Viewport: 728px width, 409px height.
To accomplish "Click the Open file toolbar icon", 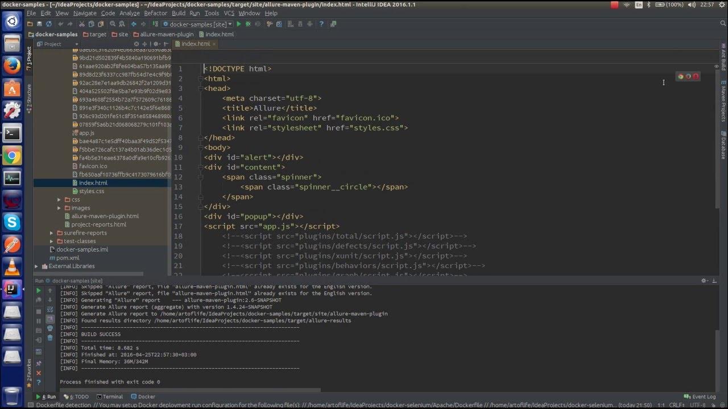I will 30,24.
